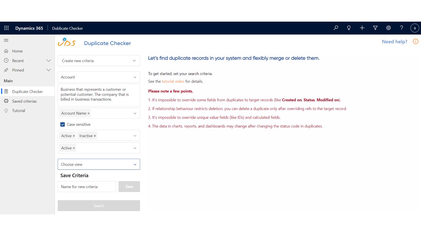Collapse the sidebar with hamburger icon
The image size is (421, 236).
pos(6,40)
